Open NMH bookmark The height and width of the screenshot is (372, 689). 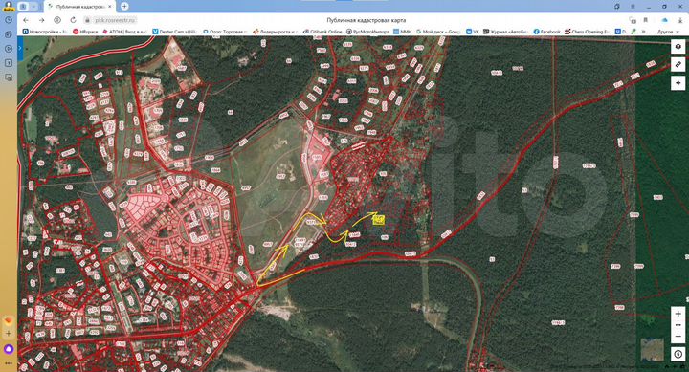403,32
